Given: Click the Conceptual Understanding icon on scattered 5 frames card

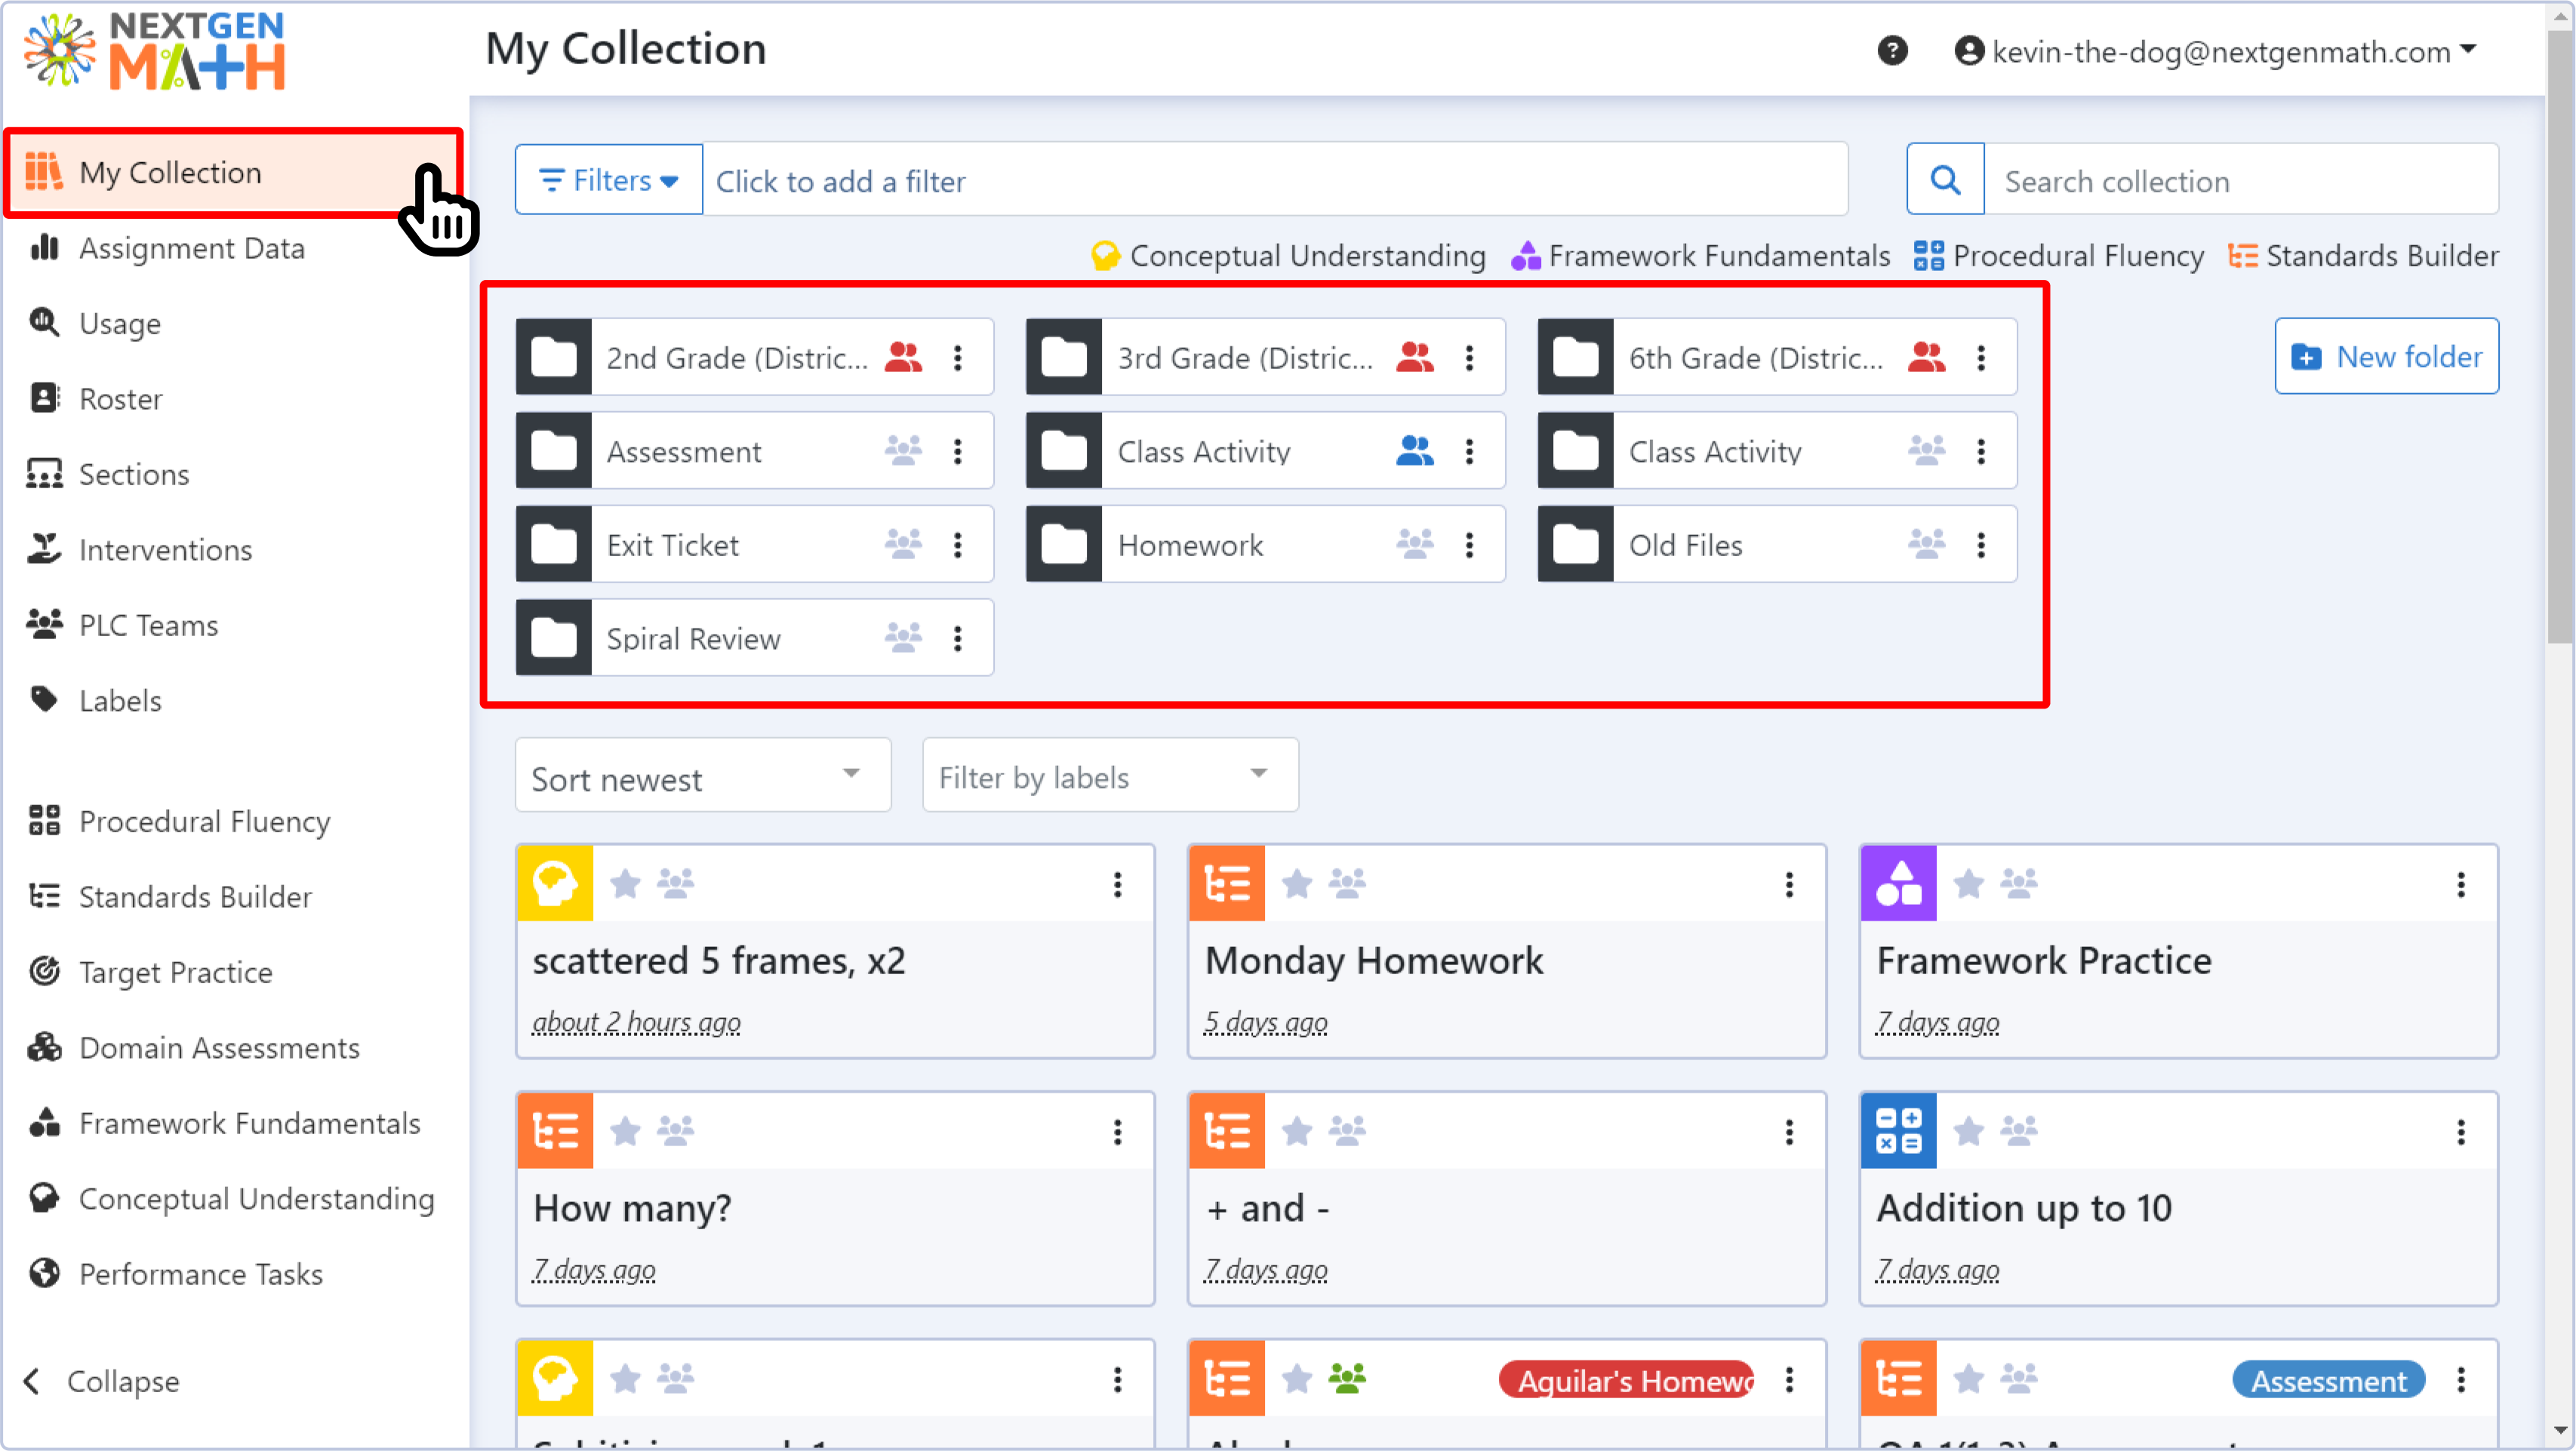Looking at the screenshot, I should pos(555,883).
